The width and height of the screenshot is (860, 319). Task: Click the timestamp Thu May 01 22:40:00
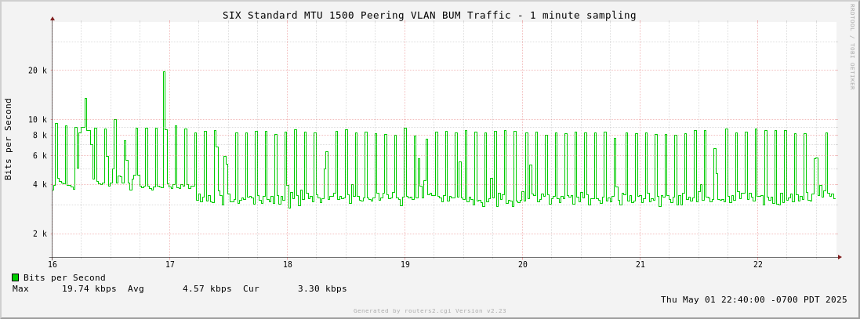[753, 300]
